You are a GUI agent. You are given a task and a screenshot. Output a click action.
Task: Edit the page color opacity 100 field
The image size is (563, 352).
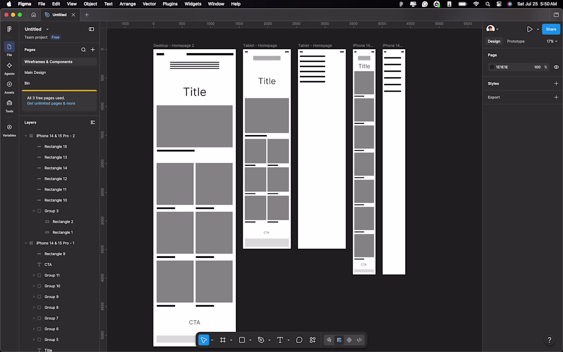pos(537,67)
